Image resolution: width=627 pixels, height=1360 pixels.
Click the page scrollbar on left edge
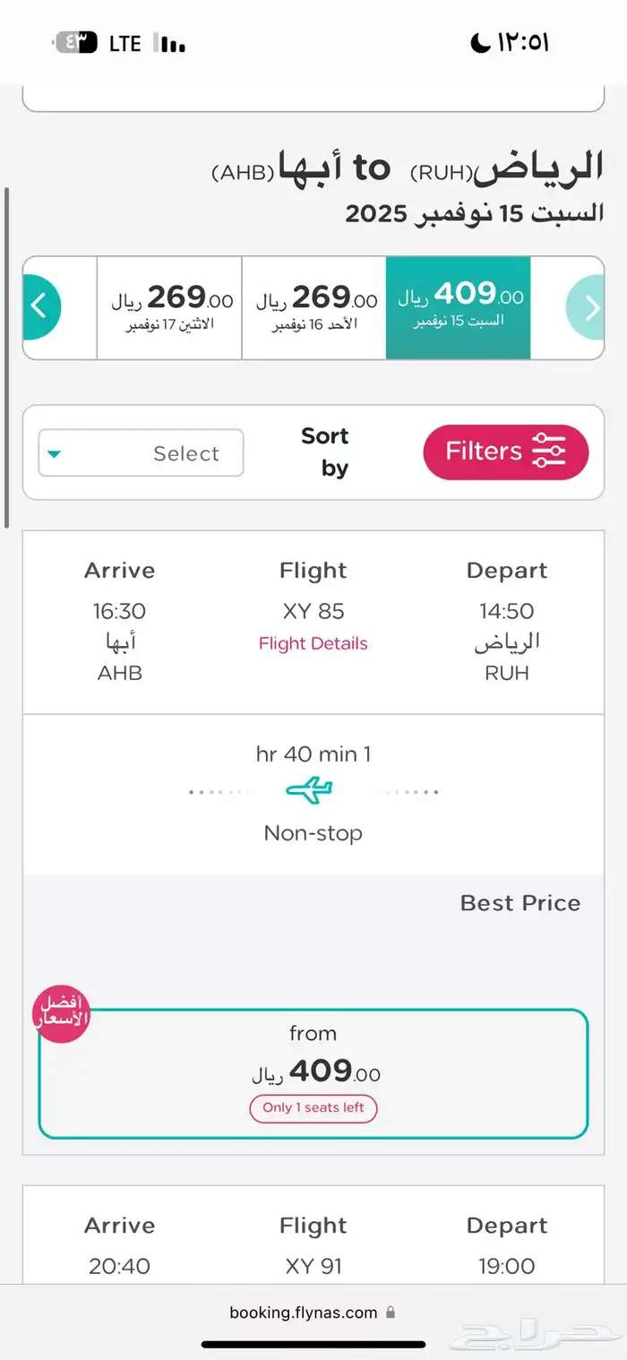[6, 358]
